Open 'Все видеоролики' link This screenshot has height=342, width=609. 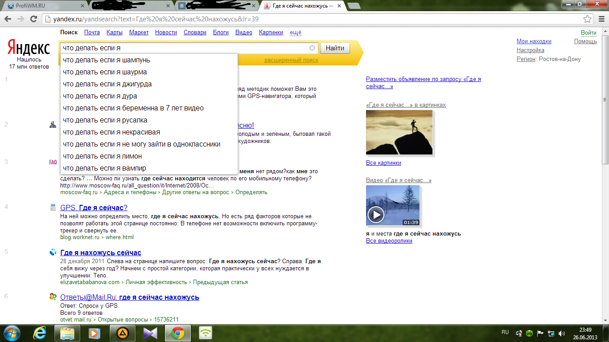(389, 241)
